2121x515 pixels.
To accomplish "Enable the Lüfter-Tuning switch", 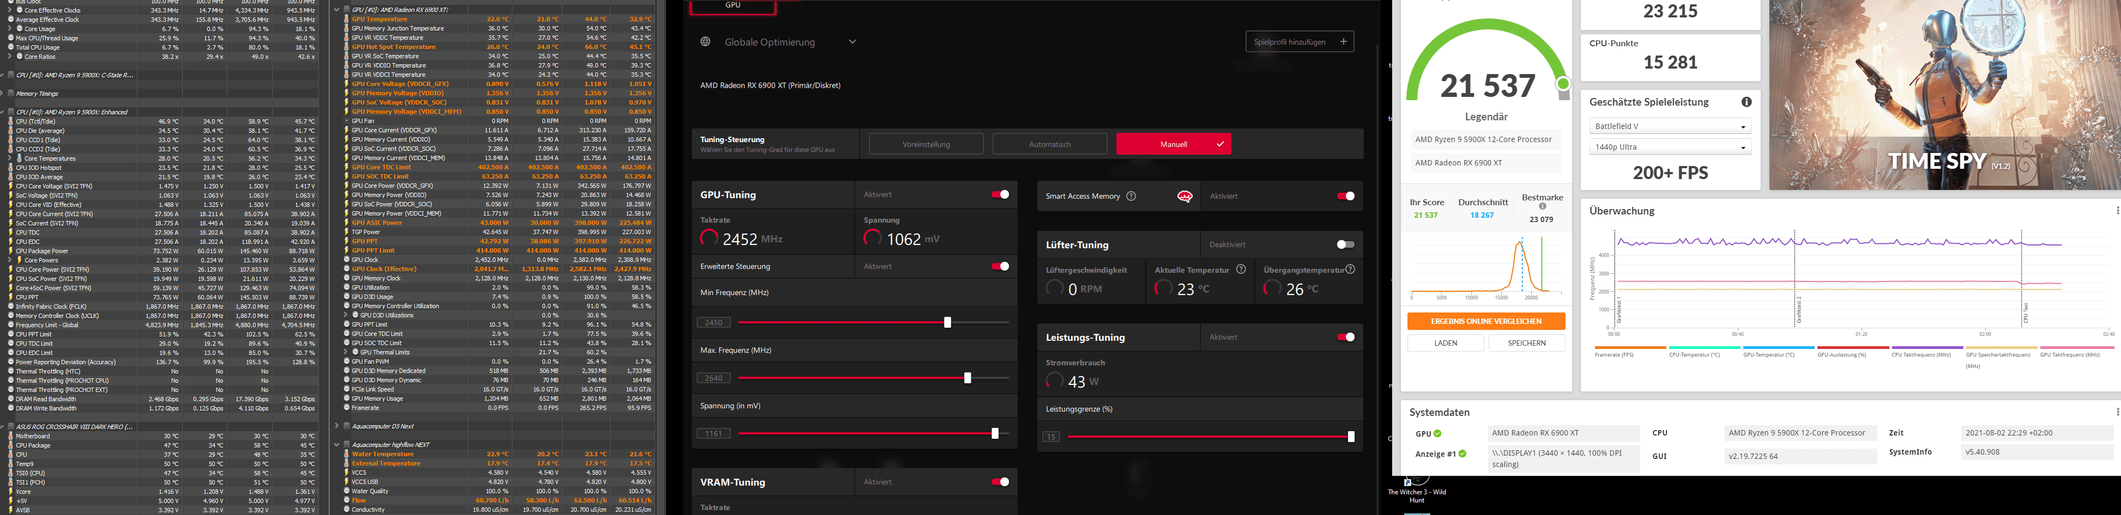I will click(1345, 244).
